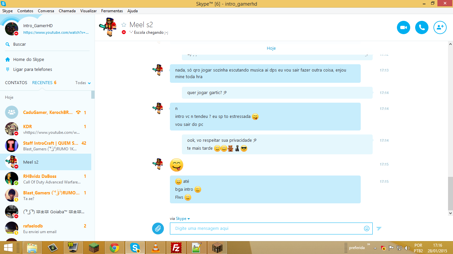Open the KDR conversation
This screenshot has height=254, width=453.
[x=45, y=129]
